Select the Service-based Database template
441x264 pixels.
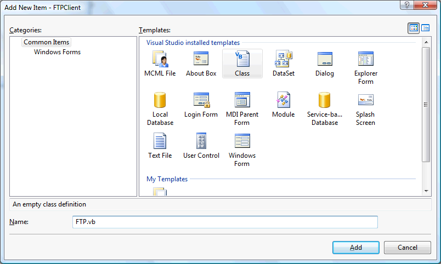point(325,109)
